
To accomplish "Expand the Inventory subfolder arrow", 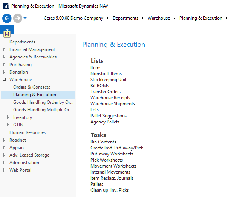I will (x=8, y=117).
